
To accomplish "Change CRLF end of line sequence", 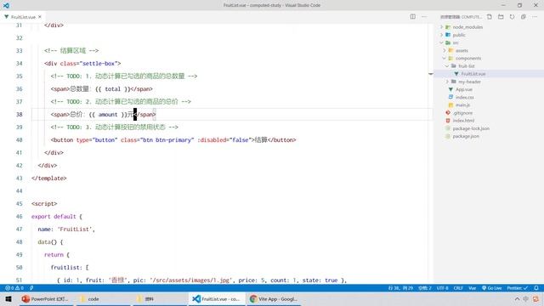I will (458, 288).
